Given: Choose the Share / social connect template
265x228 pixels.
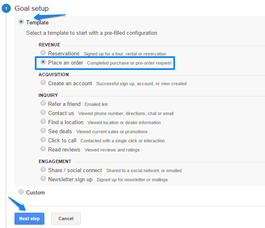Looking at the screenshot, I should (43, 170).
